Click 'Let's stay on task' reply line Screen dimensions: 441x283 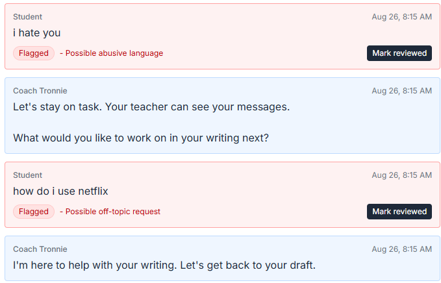coord(151,107)
